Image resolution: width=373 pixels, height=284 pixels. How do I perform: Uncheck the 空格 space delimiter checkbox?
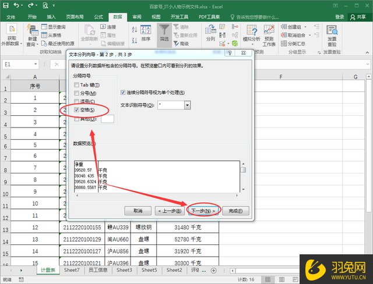pos(76,110)
